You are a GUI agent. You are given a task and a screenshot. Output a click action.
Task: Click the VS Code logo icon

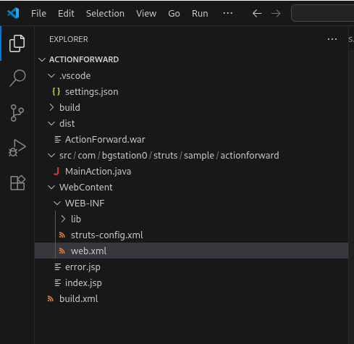(13, 13)
